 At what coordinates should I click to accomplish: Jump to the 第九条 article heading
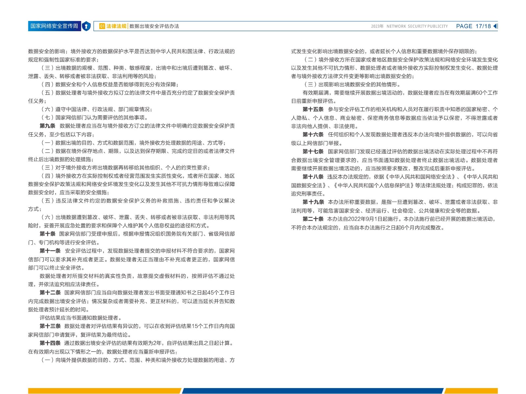(x=47, y=126)
